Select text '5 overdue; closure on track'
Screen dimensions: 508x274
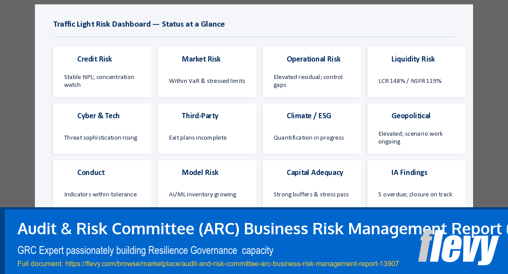click(415, 194)
